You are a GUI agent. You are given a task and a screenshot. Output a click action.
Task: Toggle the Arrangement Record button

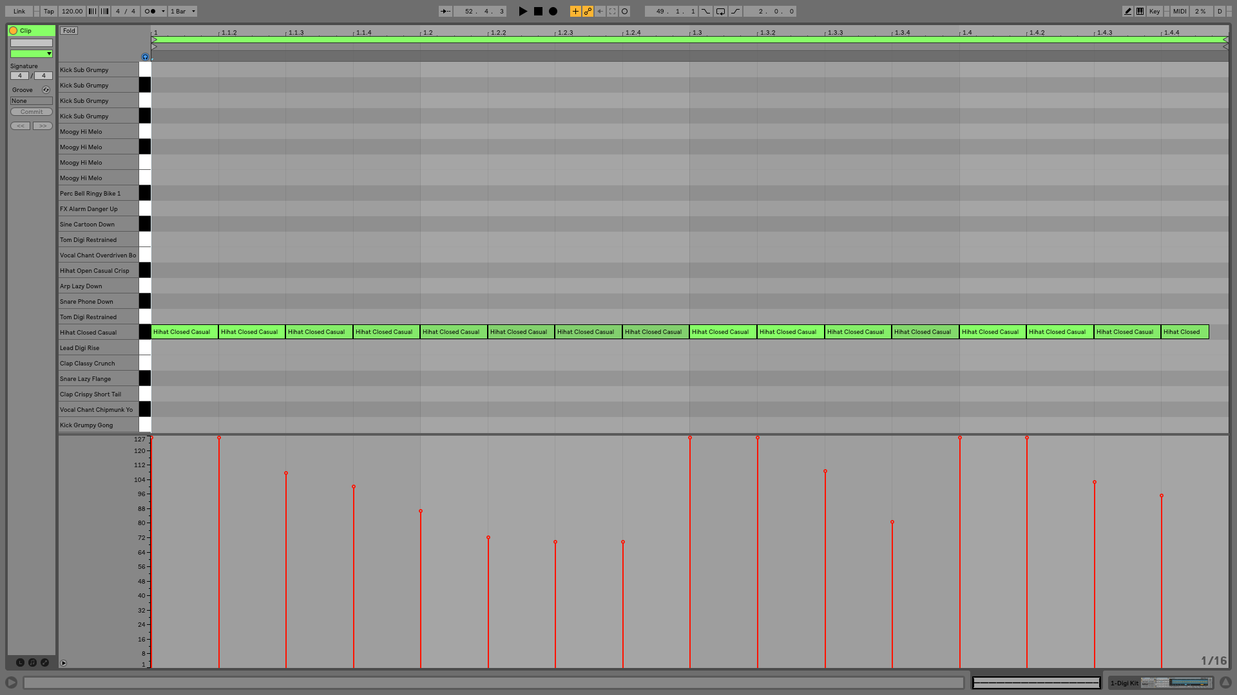coord(553,11)
